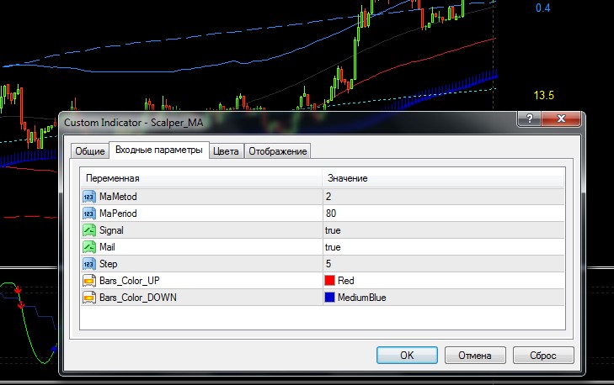Viewport: 614px width, 385px height.
Task: Click the 13.5 value on the chart
Action: 543,95
